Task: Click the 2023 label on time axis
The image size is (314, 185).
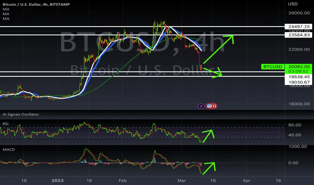Action: [58, 181]
